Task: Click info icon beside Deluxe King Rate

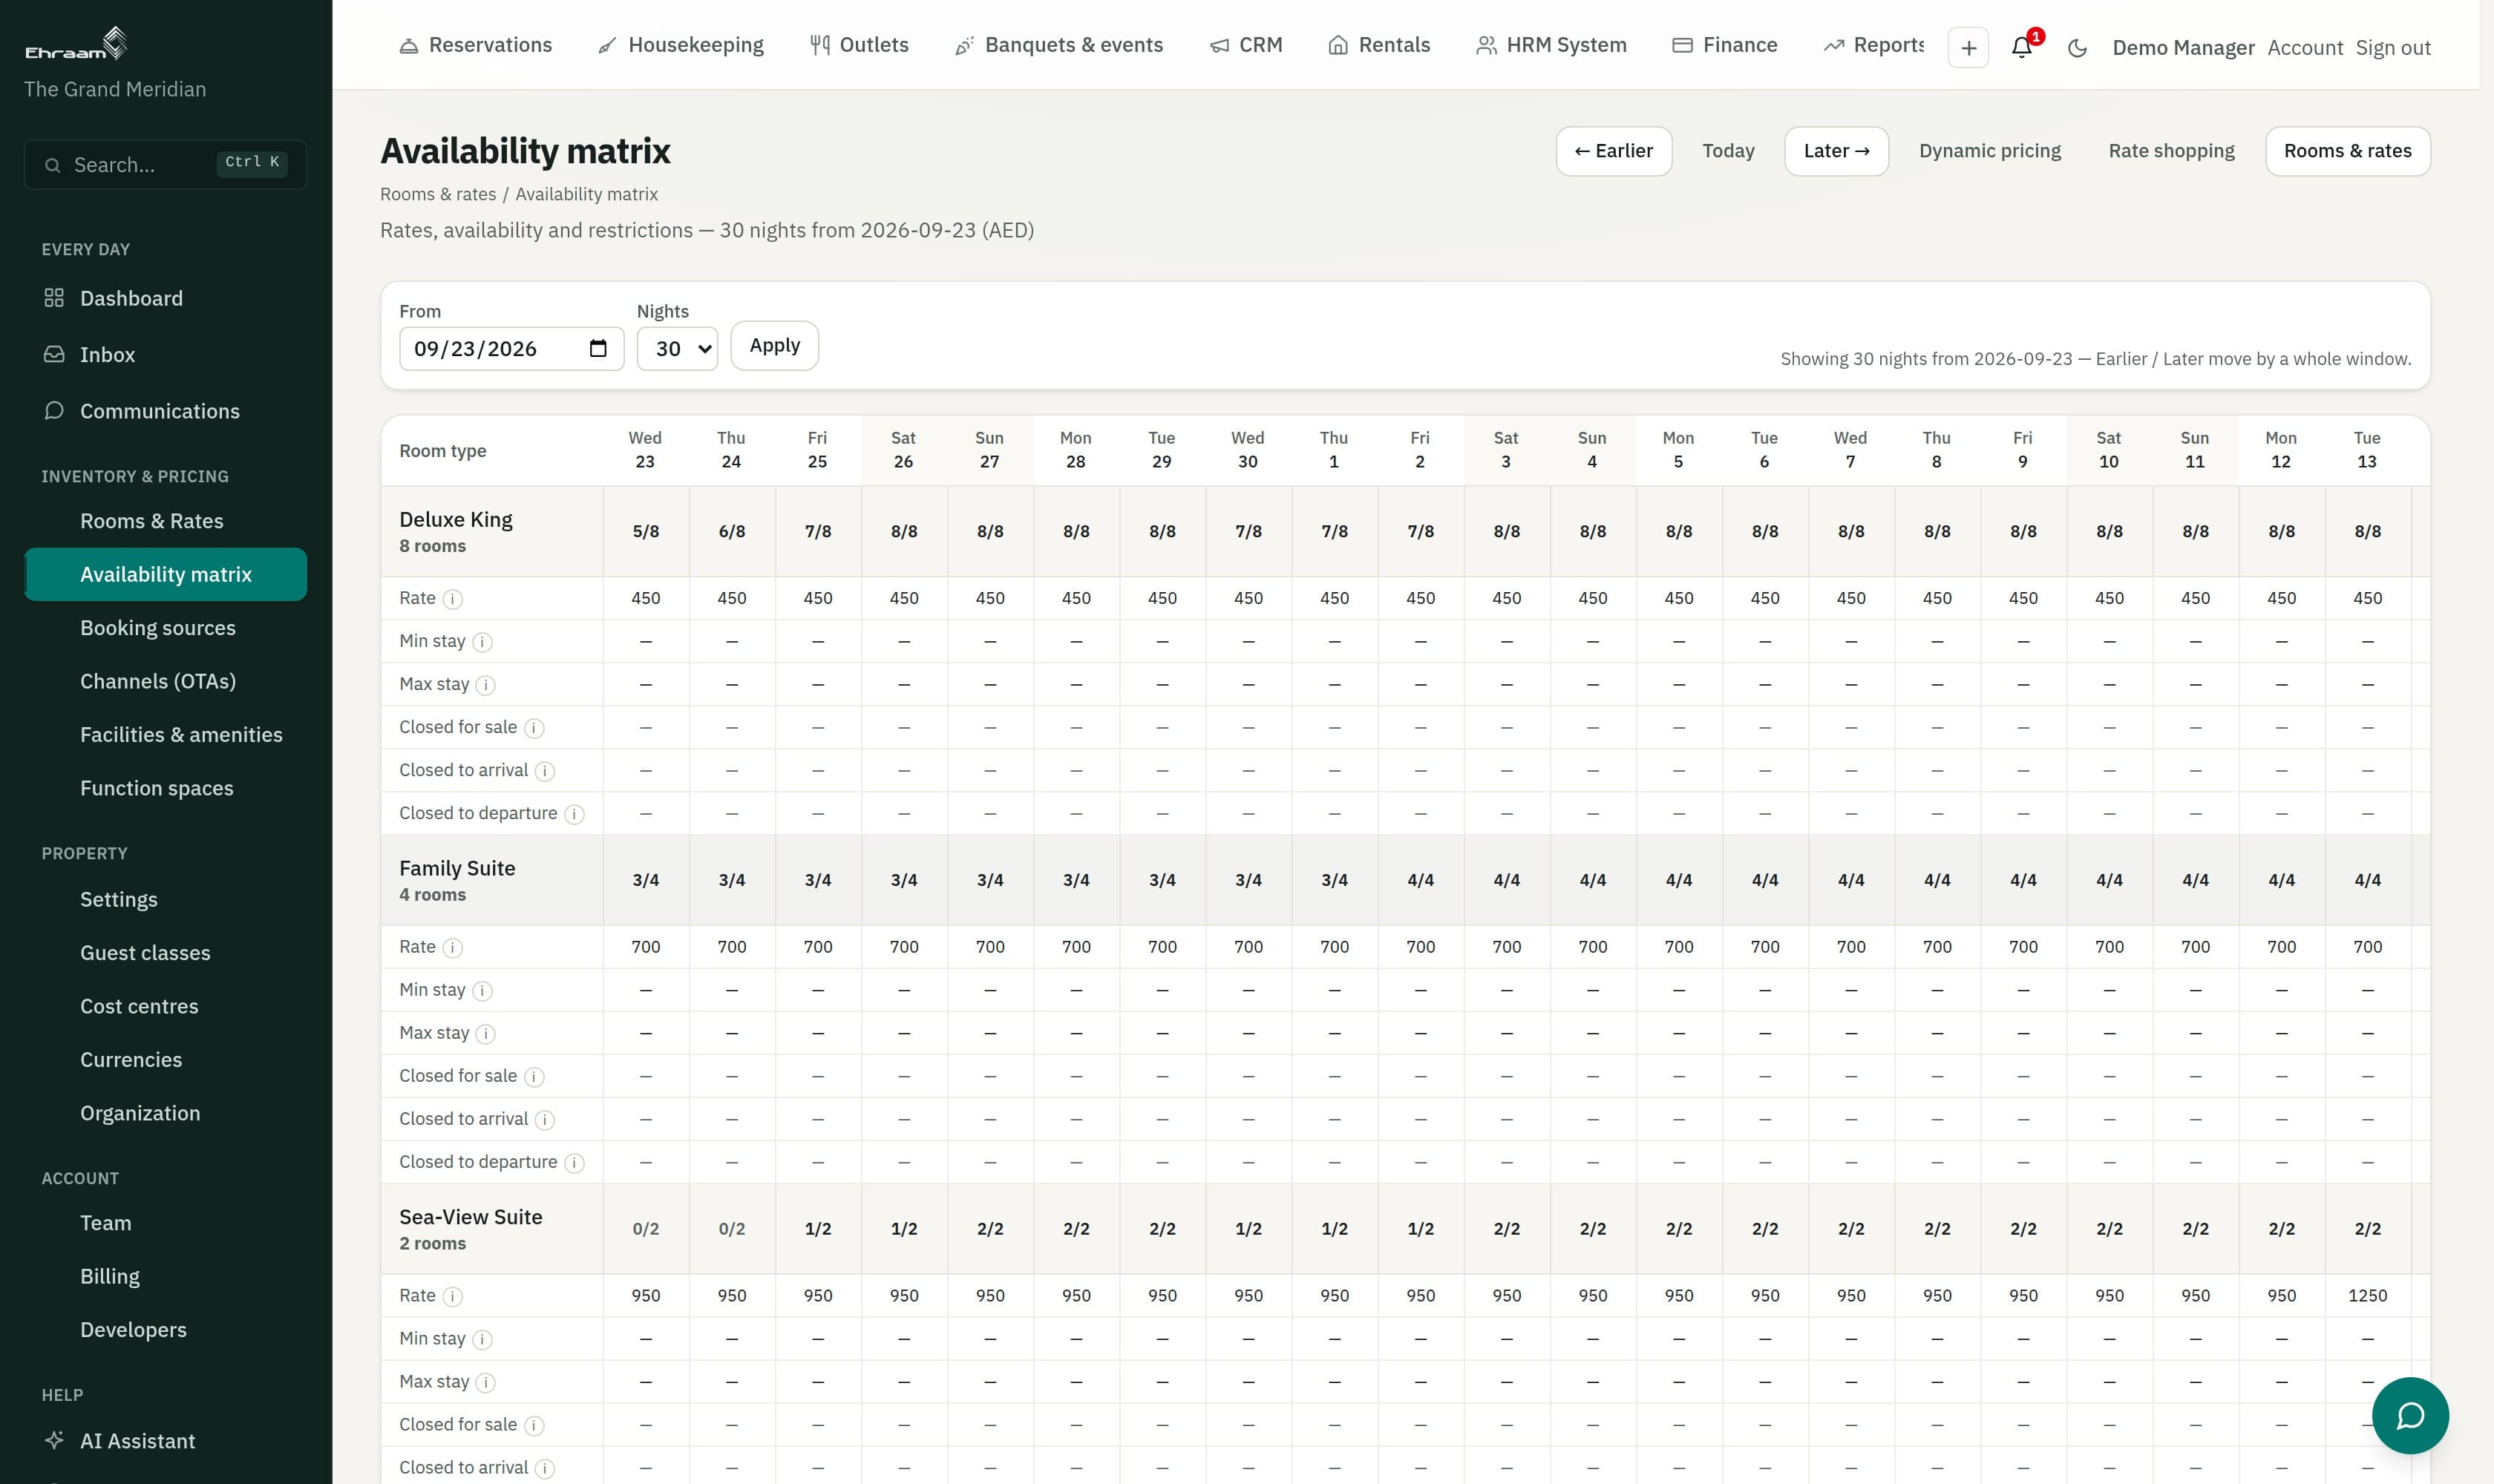Action: pos(452,599)
